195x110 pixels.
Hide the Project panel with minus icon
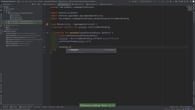[41, 4]
